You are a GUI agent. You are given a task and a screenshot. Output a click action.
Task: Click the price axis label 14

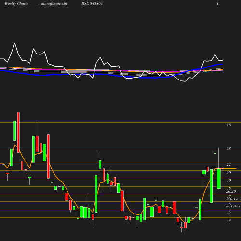click(228, 220)
